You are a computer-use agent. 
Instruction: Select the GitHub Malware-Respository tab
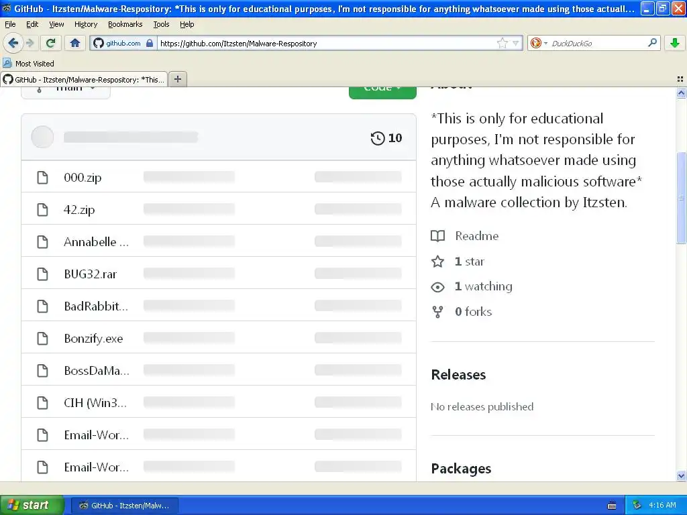tap(84, 79)
